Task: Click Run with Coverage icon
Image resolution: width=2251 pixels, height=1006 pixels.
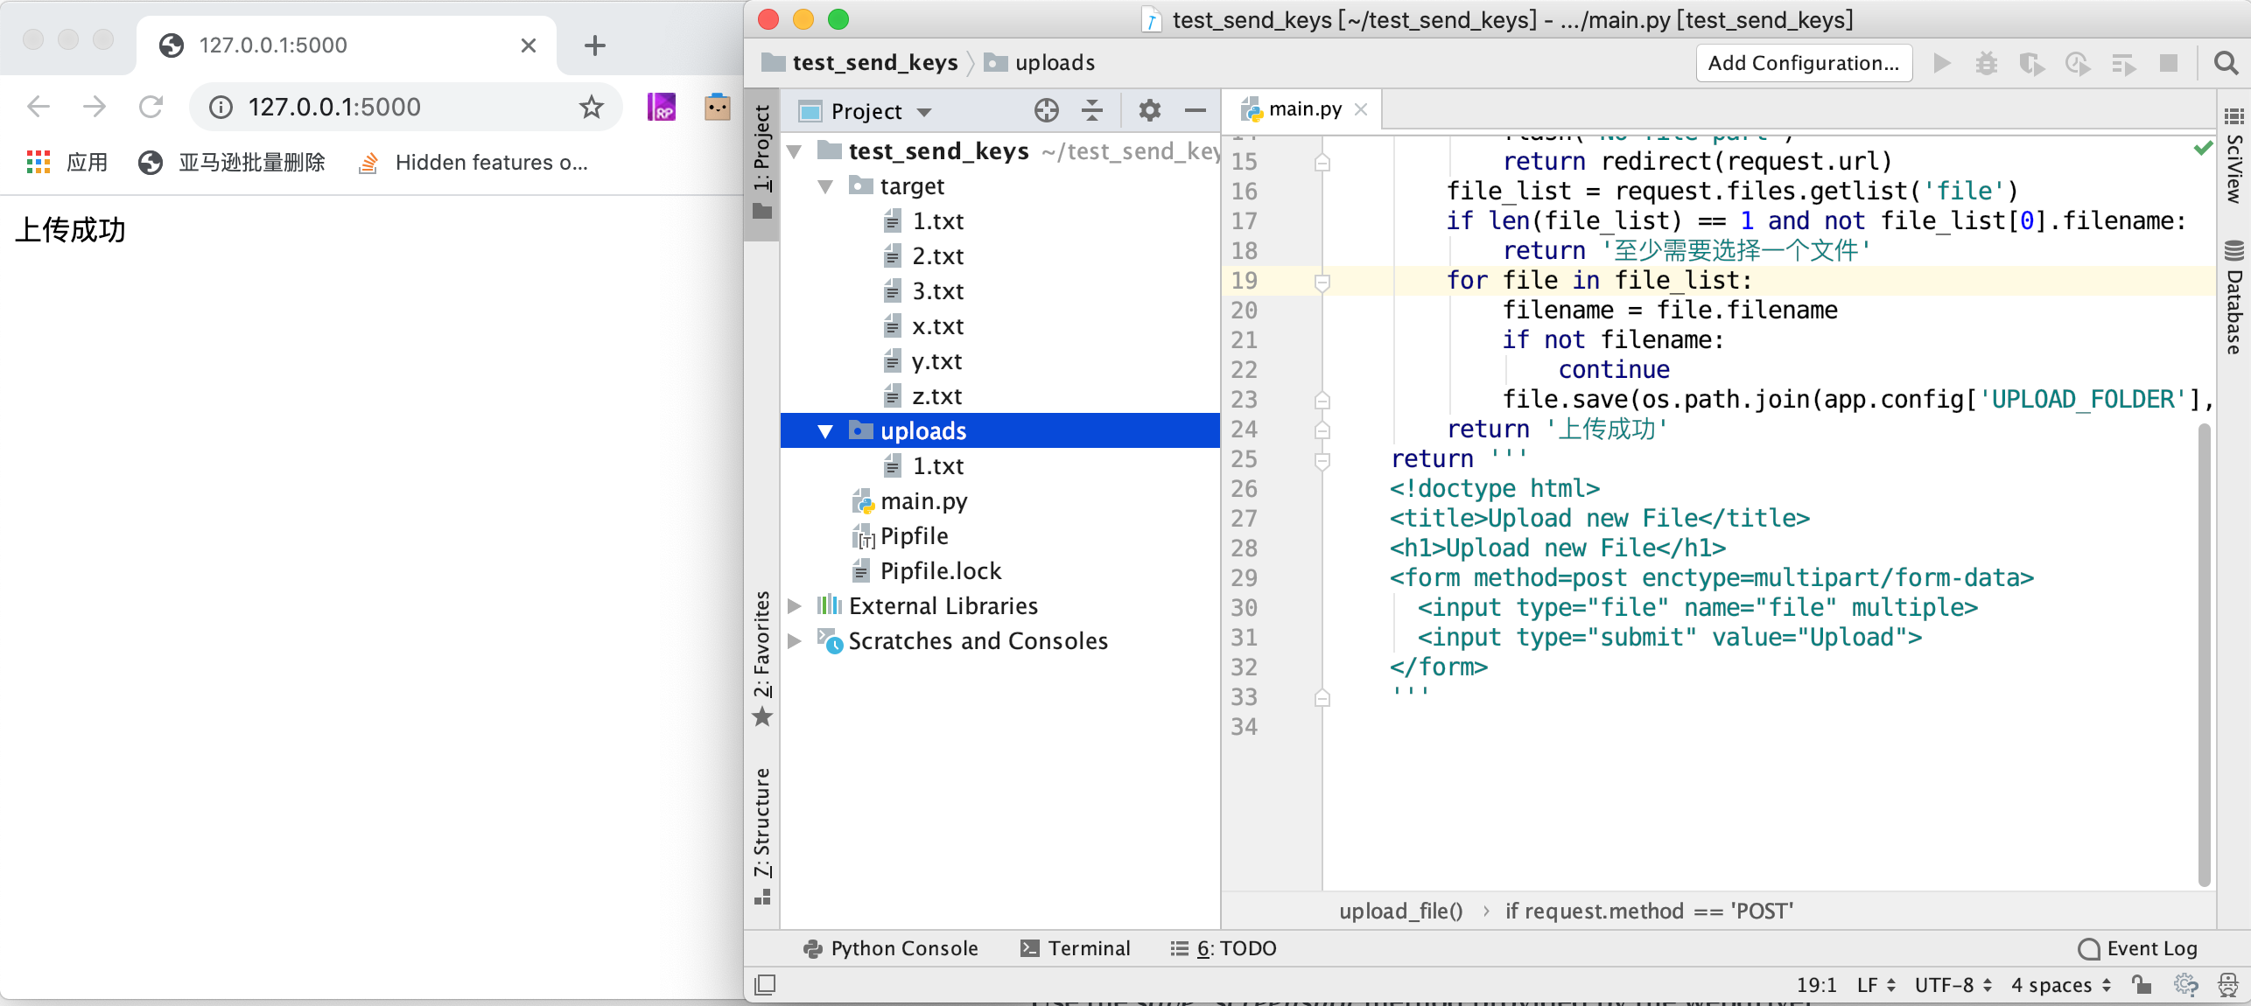Action: [2032, 63]
